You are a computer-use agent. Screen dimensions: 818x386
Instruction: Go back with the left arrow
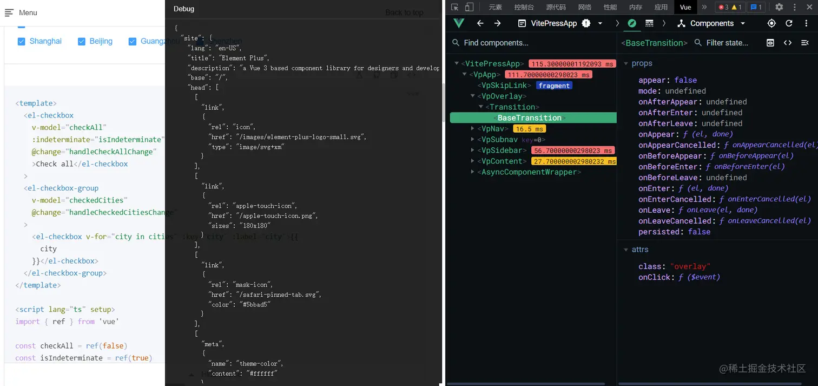pos(480,23)
